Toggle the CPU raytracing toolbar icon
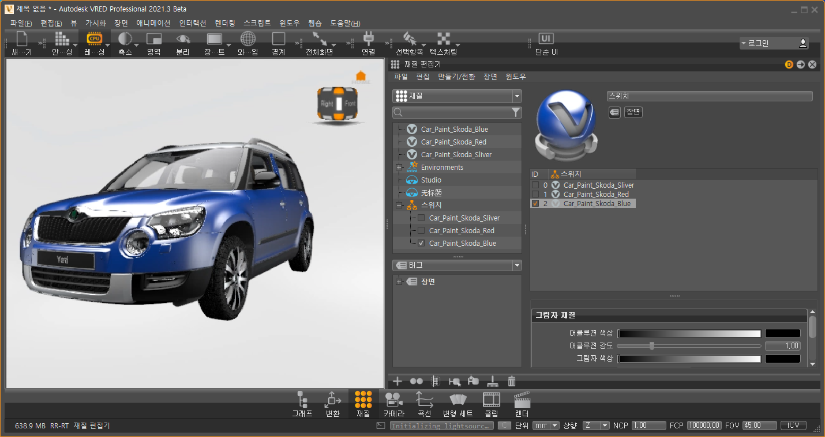825x437 pixels. (94, 39)
